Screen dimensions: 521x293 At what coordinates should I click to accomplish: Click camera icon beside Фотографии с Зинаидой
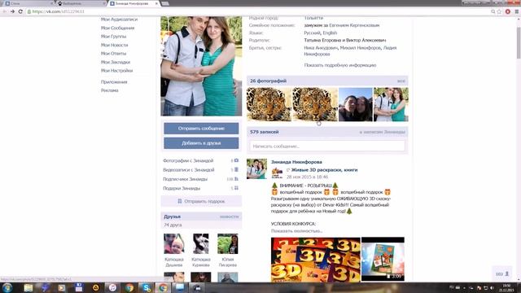[x=236, y=160]
